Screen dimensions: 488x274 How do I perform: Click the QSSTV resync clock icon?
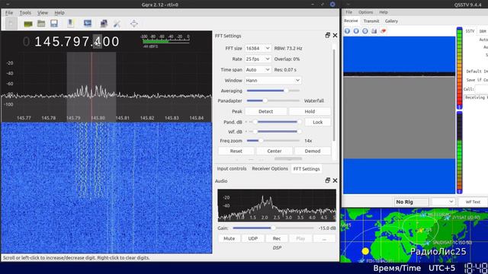click(365, 31)
